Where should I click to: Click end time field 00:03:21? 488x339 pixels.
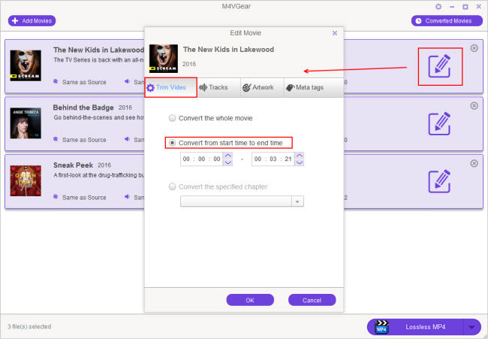(273, 159)
